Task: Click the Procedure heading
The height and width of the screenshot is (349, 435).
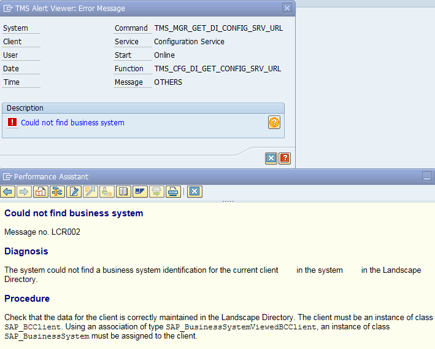Action: 27,299
